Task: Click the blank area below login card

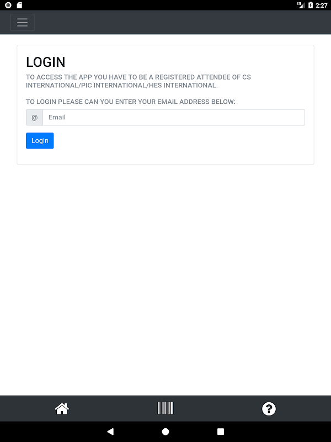Action: point(165,279)
